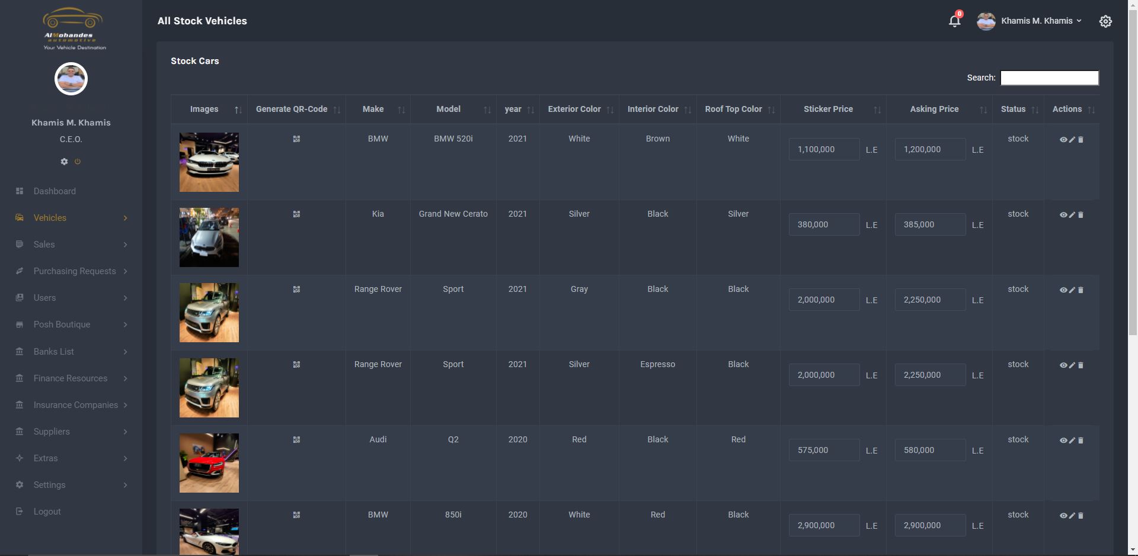The image size is (1138, 556).
Task: Generate QR code for Grand New Cerato
Action: tap(296, 214)
